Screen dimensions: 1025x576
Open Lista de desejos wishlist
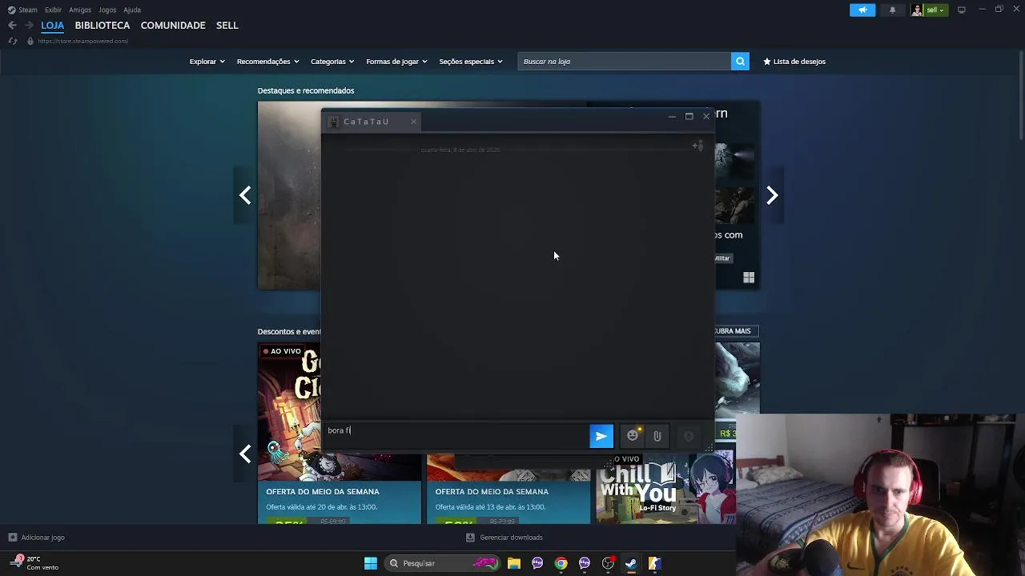pyautogui.click(x=794, y=62)
